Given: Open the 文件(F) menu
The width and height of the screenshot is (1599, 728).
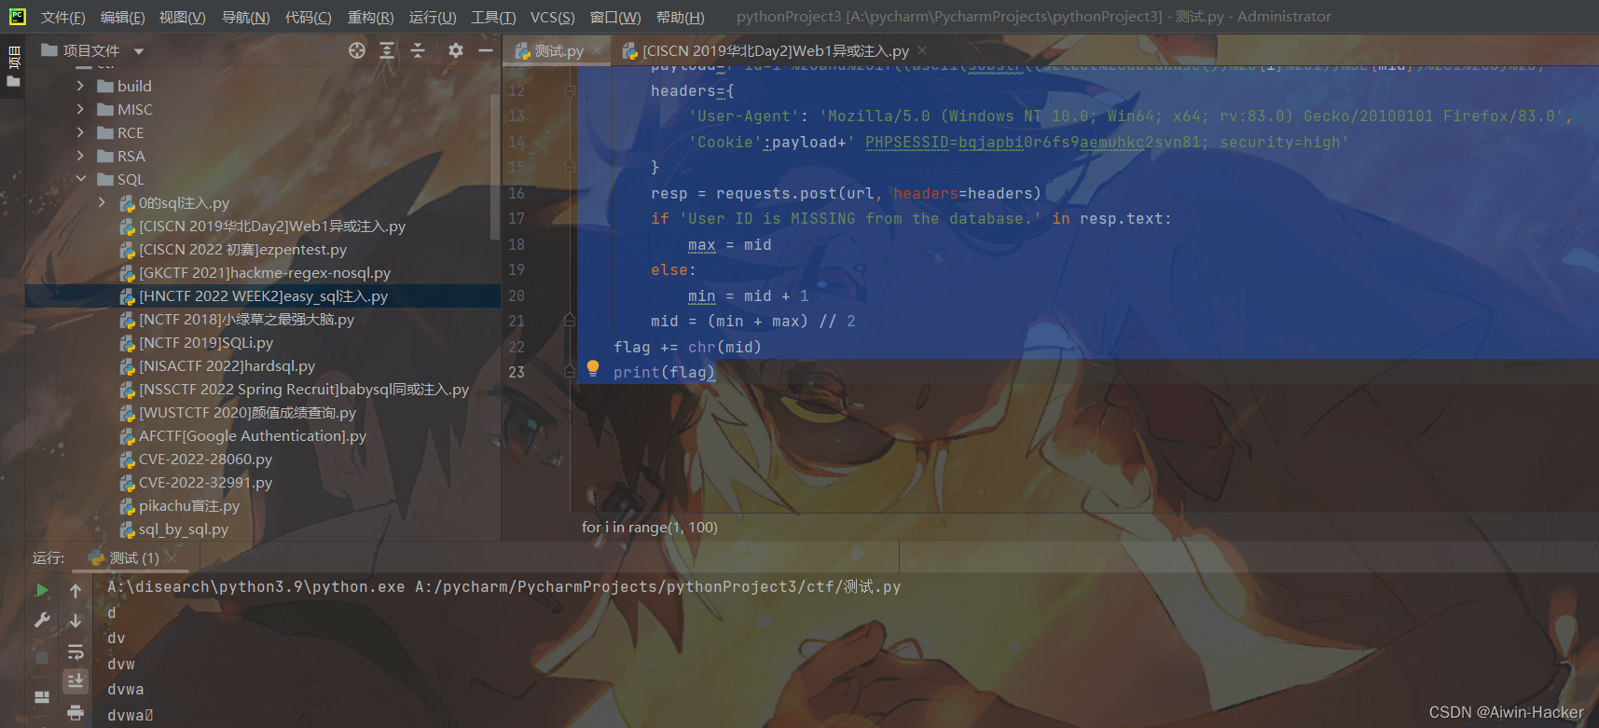Looking at the screenshot, I should 62,17.
